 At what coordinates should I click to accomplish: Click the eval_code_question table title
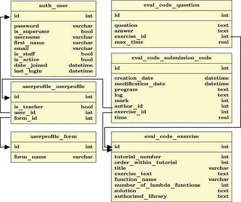[x=172, y=5]
